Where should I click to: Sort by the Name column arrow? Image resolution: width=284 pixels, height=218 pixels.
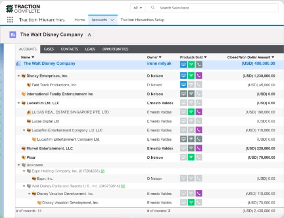point(33,57)
